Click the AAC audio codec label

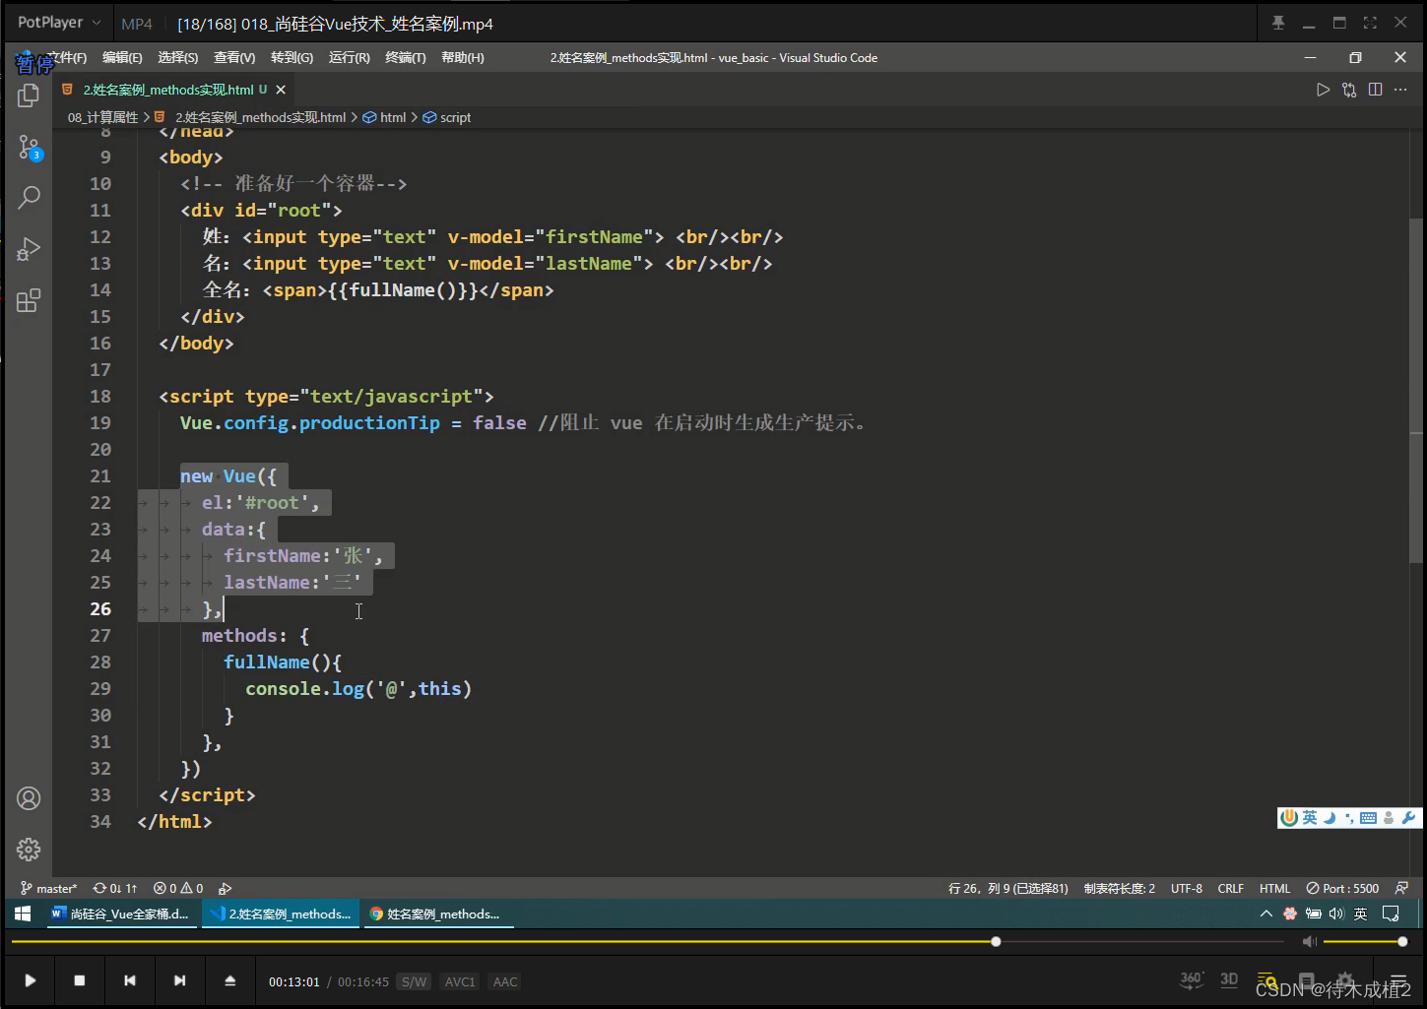coord(505,981)
